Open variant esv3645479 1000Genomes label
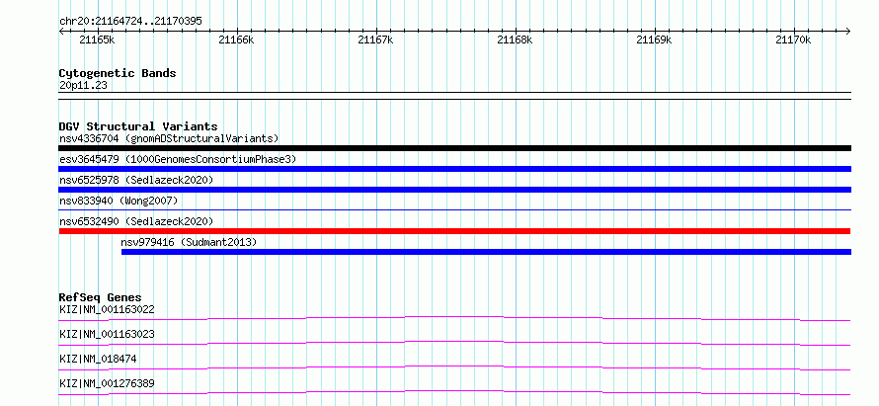879x406 pixels. coord(178,159)
